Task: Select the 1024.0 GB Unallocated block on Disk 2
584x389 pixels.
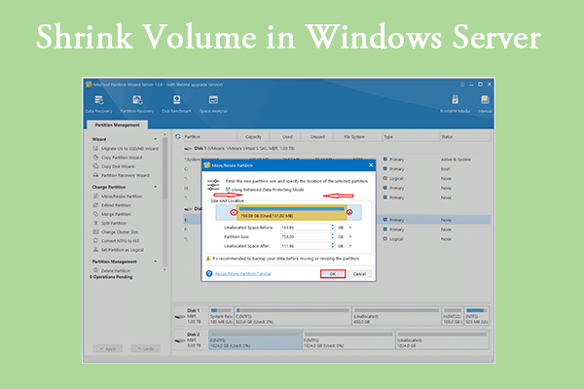Action: 442,339
